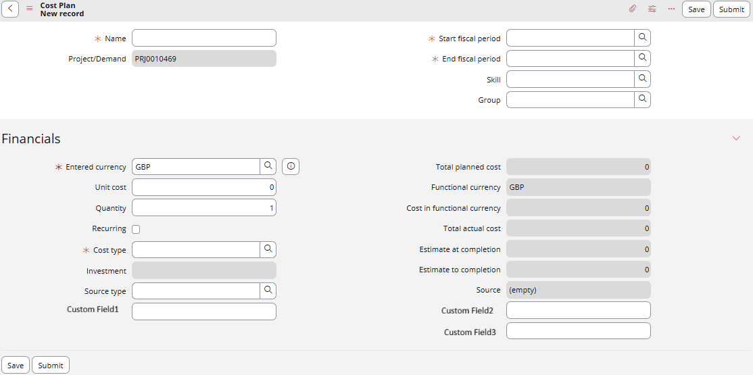Open Entered currency lookup magnifier
Viewport: 753px width, 375px height.
268,166
